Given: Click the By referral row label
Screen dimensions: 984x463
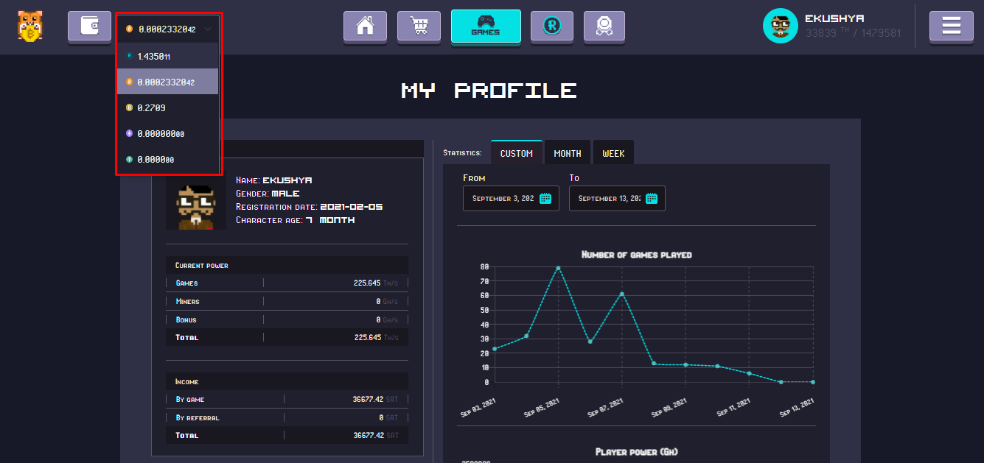Looking at the screenshot, I should tap(198, 417).
